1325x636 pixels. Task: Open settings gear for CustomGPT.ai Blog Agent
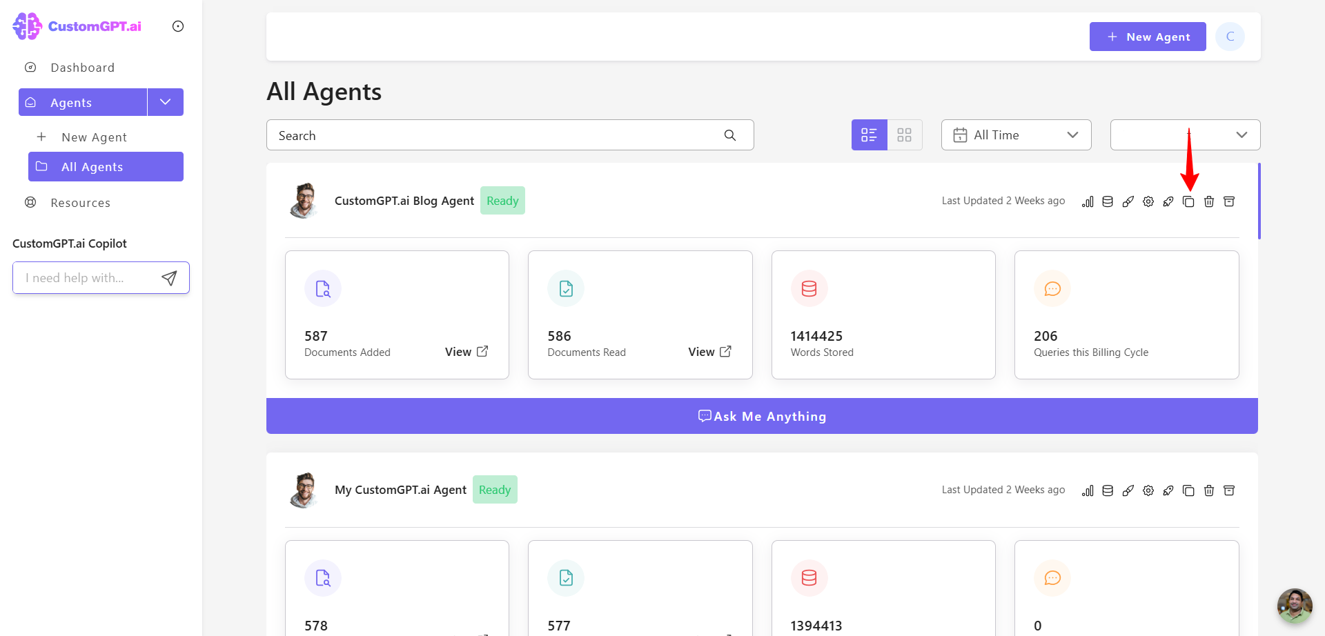(1148, 201)
